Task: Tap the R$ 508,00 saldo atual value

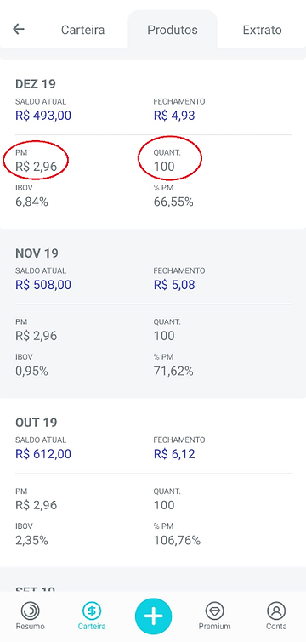Action: tap(43, 285)
